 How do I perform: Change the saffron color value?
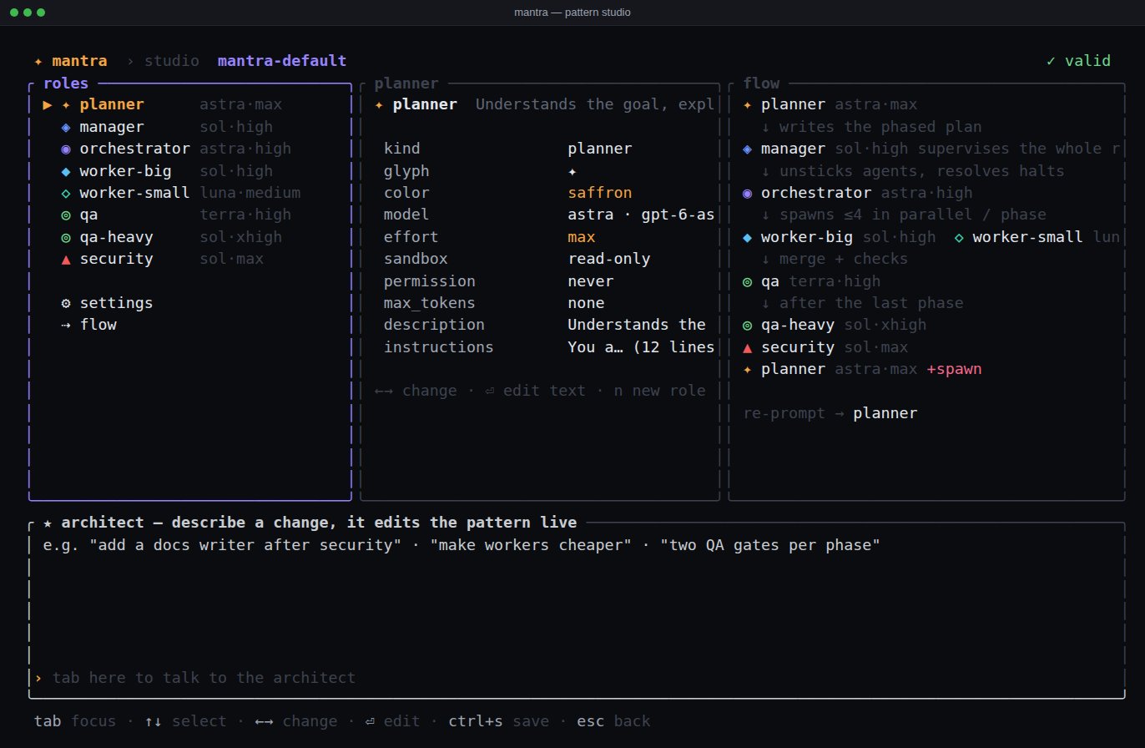coord(600,193)
